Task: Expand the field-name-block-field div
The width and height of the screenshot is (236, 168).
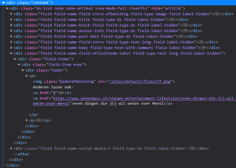Action: (11, 25)
